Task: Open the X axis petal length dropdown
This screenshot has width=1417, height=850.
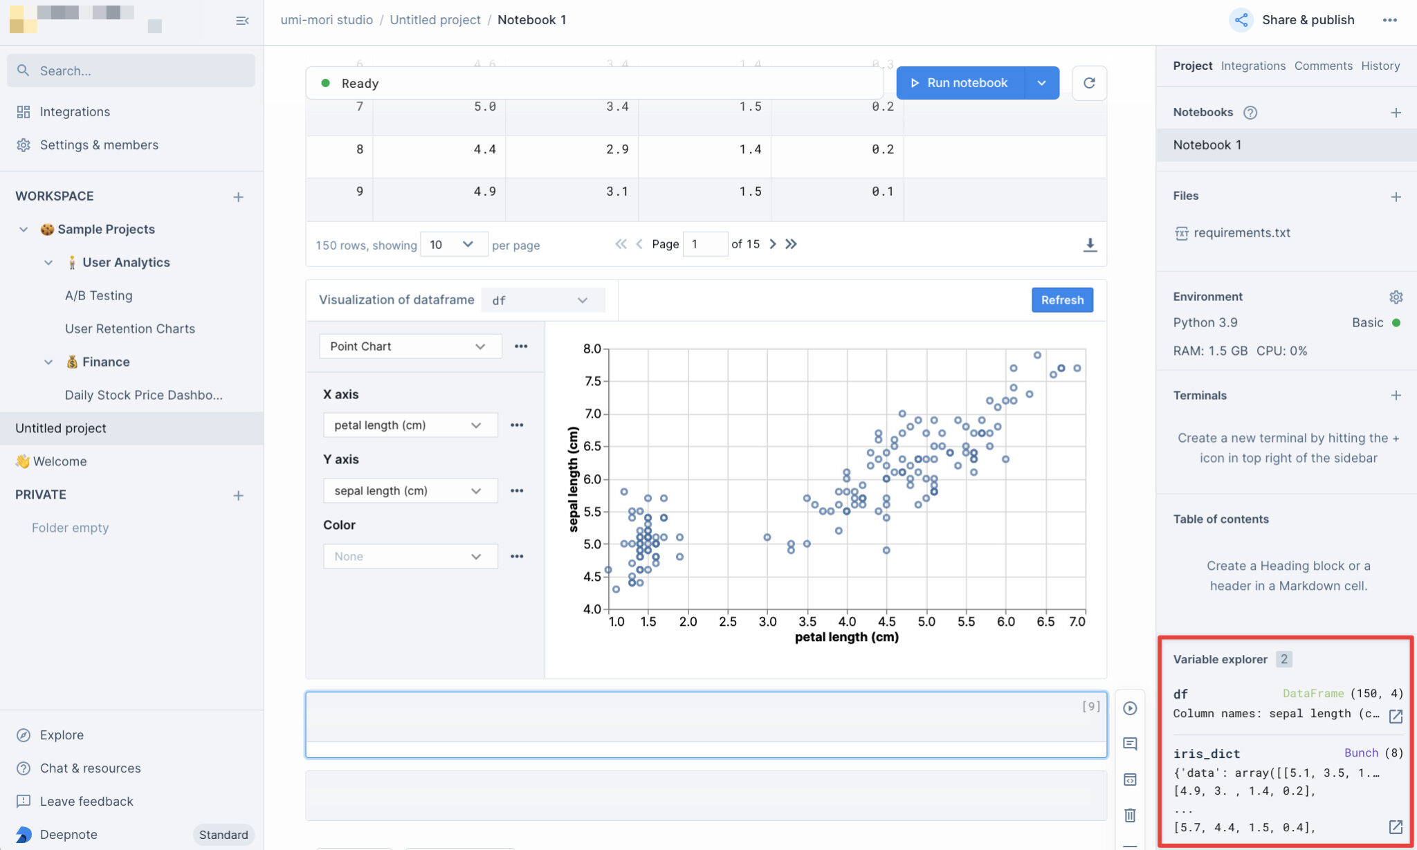Action: [x=410, y=425]
